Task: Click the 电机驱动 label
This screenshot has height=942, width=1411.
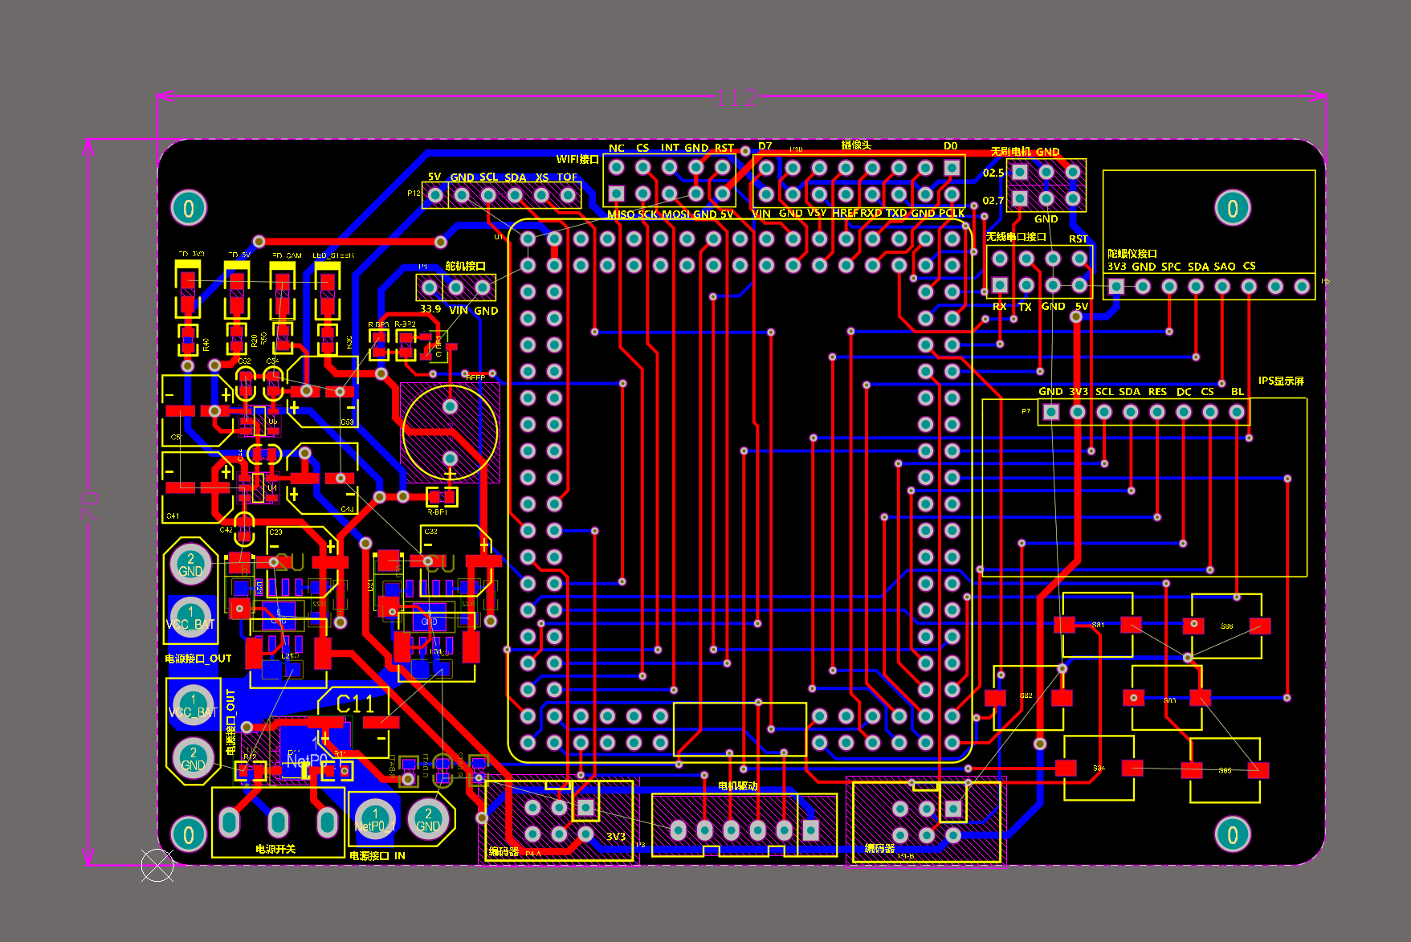Action: tap(738, 786)
